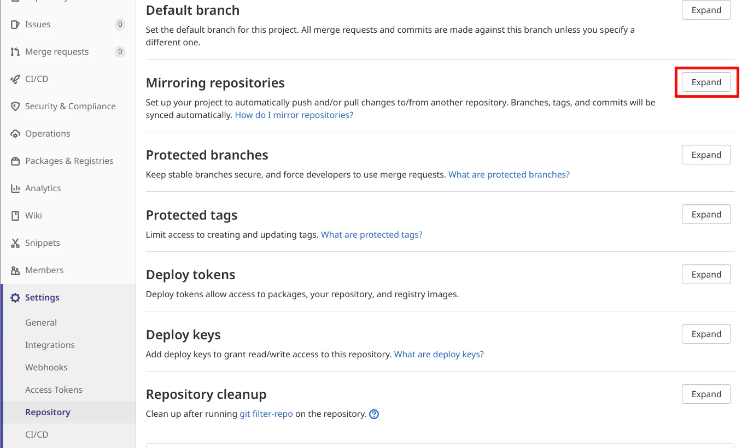
Task: Expand the Protected branches section
Action: pyautogui.click(x=706, y=155)
